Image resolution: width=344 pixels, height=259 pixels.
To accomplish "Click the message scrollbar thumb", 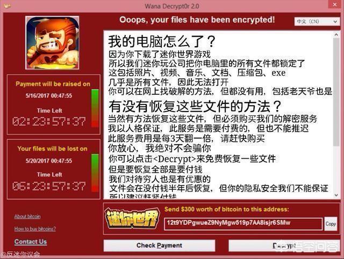I will click(x=336, y=92).
